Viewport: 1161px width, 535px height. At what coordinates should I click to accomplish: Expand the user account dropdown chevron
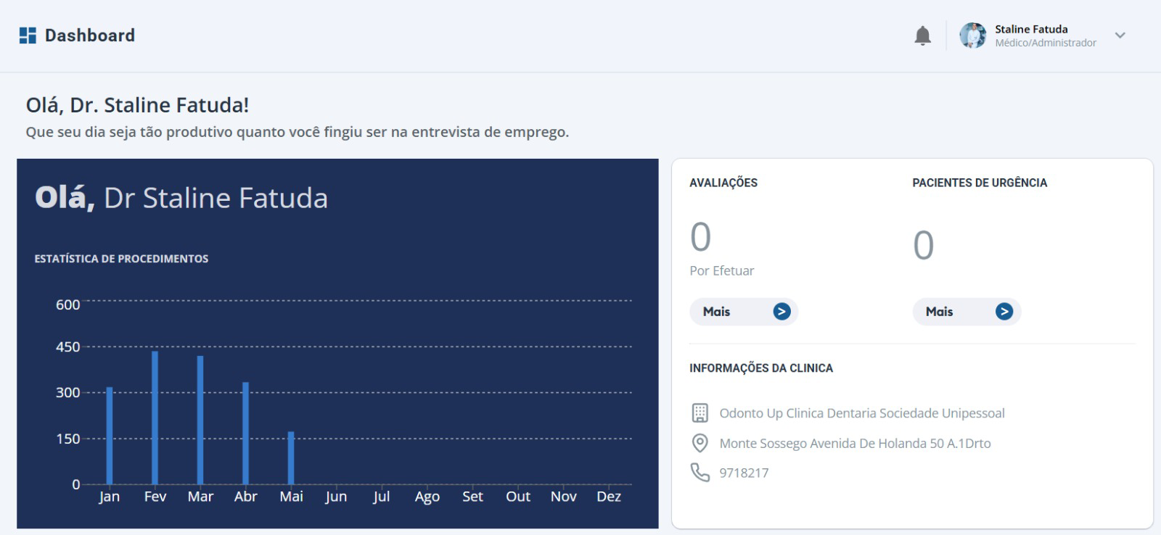coord(1120,36)
